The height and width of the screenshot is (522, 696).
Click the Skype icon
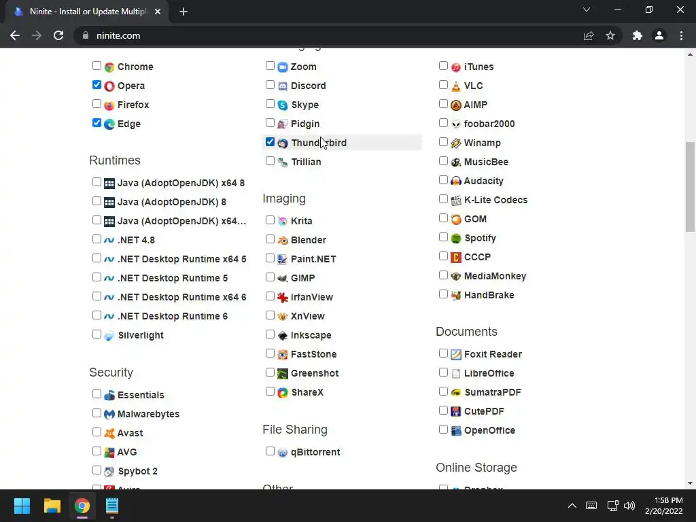[283, 105]
